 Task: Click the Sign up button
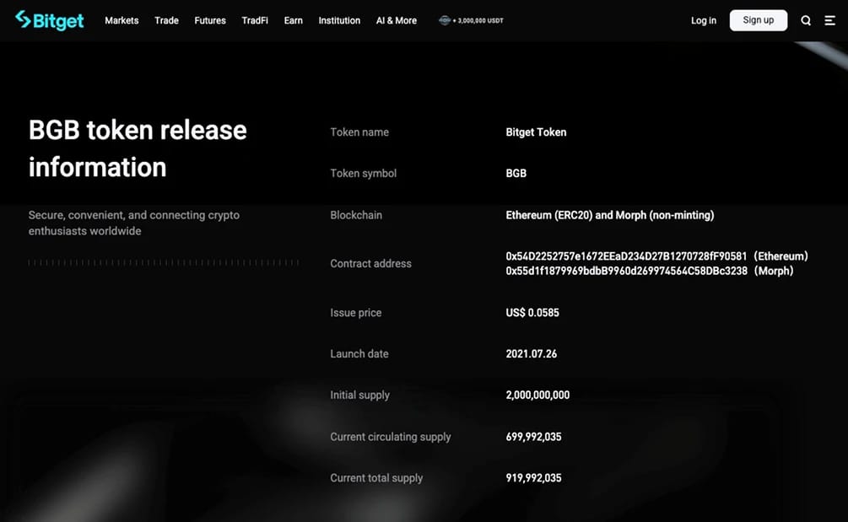(759, 20)
